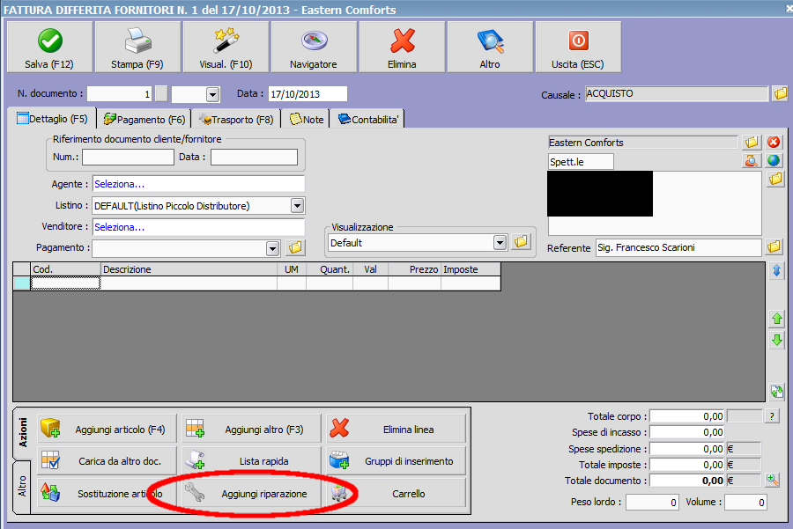Click the blue up-down arrow grid icon
The image size is (793, 529).
pos(777,271)
